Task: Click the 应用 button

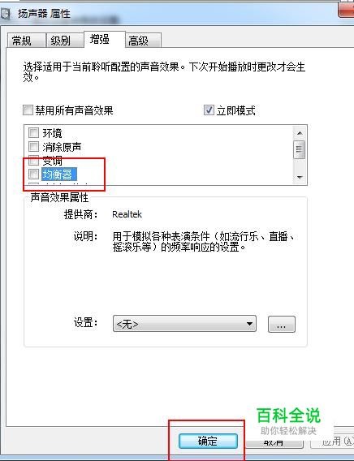Action: coord(332,442)
